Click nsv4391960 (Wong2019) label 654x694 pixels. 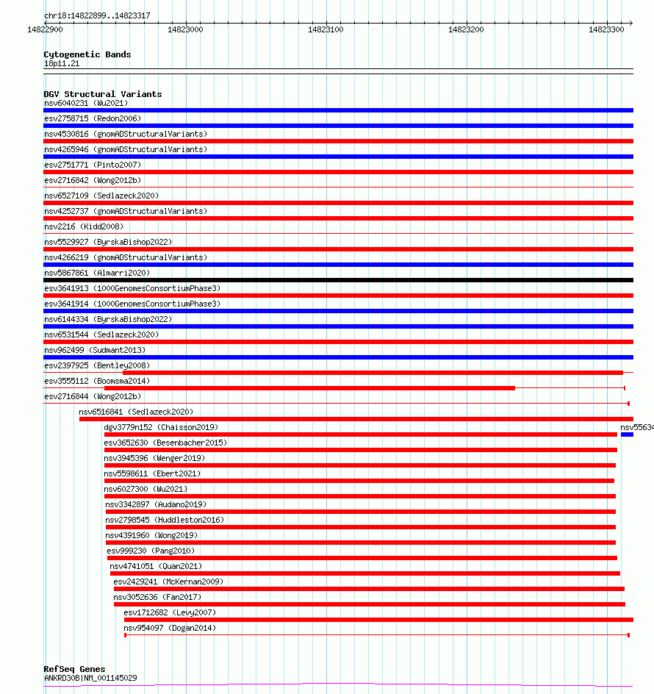pyautogui.click(x=151, y=535)
